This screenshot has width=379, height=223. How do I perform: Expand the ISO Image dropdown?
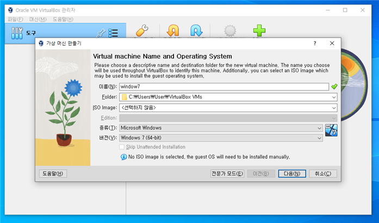334,108
